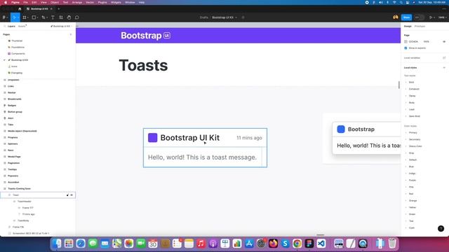Open Local variables settings icon

pos(444,57)
